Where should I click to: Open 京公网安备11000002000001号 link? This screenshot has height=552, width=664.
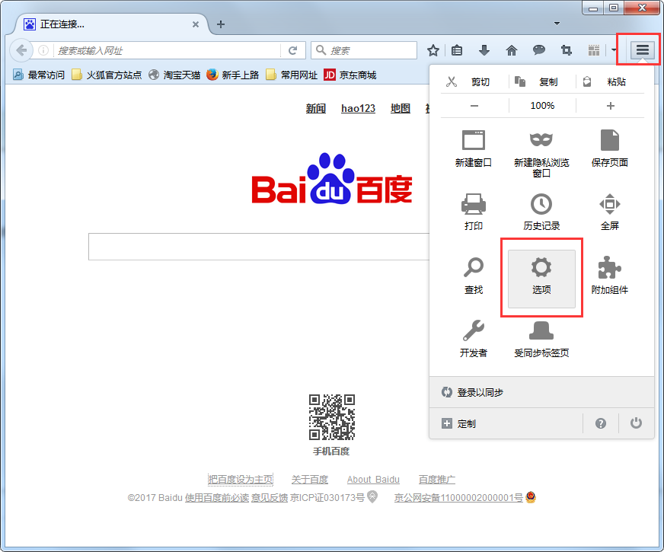click(458, 498)
